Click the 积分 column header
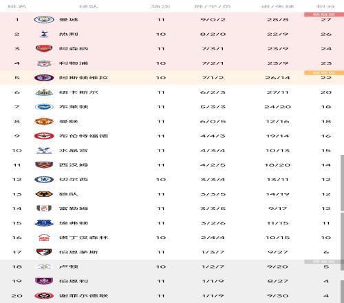Image resolution: width=344 pixels, height=303 pixels. (x=326, y=6)
